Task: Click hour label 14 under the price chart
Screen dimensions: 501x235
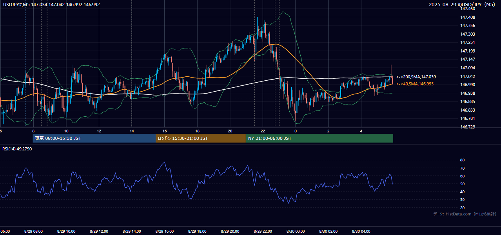Action: [132, 131]
